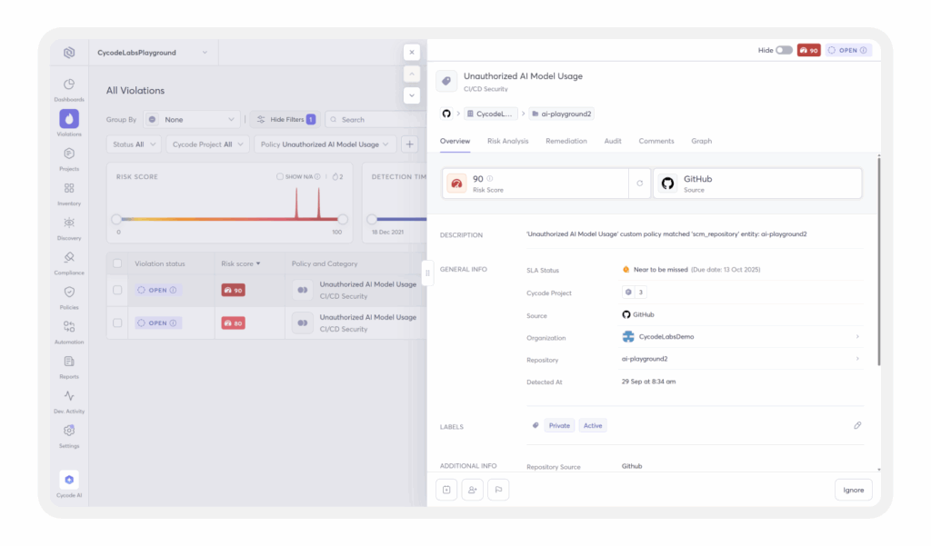This screenshot has height=546, width=931.
Task: Toggle the Hide switch
Action: (783, 51)
